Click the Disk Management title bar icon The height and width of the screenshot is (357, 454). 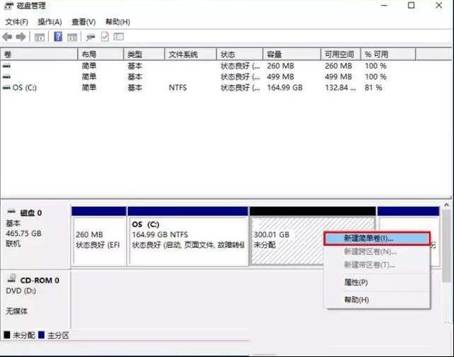9,6
